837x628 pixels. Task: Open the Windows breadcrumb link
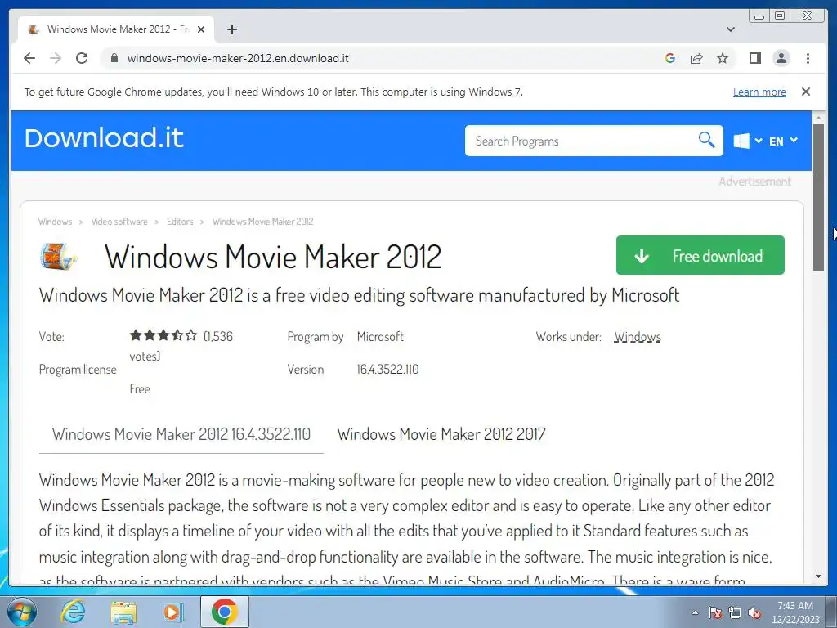click(x=55, y=222)
